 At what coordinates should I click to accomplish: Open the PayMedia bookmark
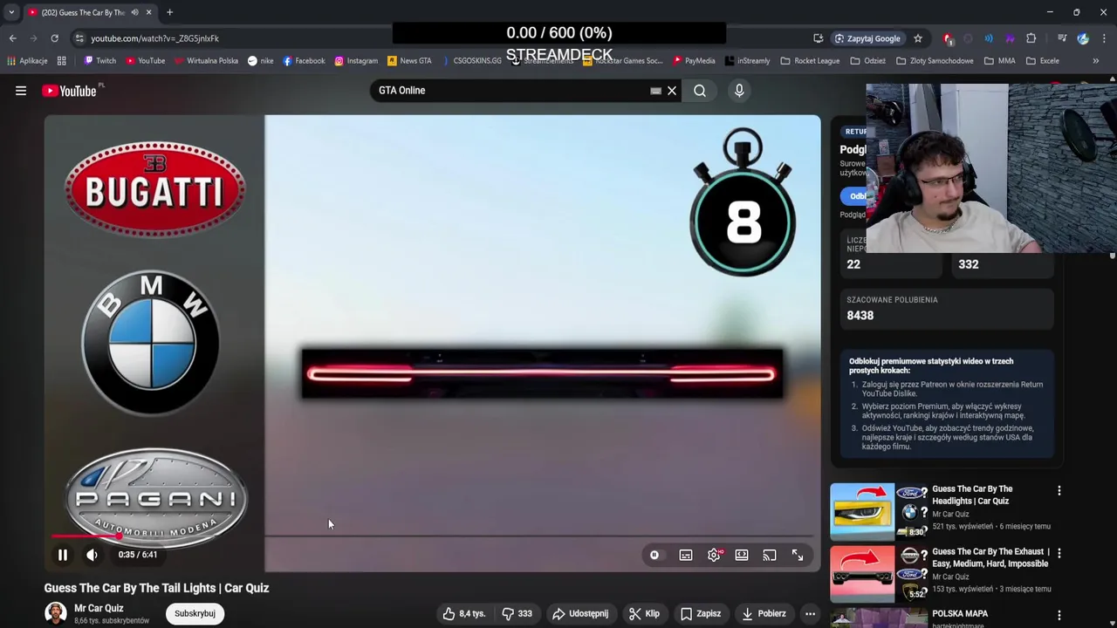[x=694, y=61]
